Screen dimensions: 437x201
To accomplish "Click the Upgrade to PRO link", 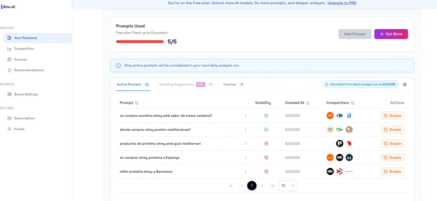I will 342,3.
